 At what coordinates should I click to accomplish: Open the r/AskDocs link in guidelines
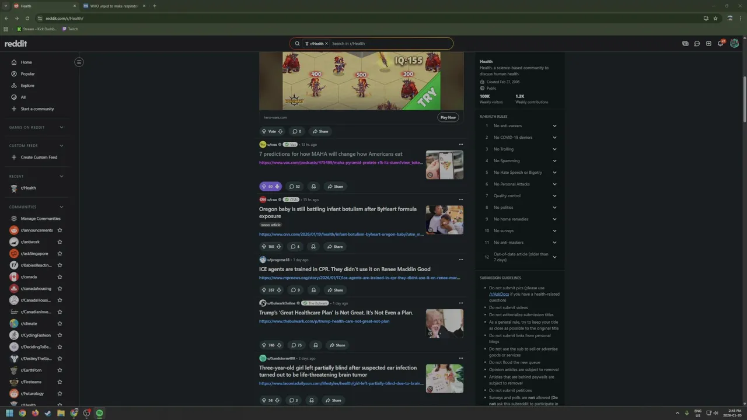(x=499, y=294)
